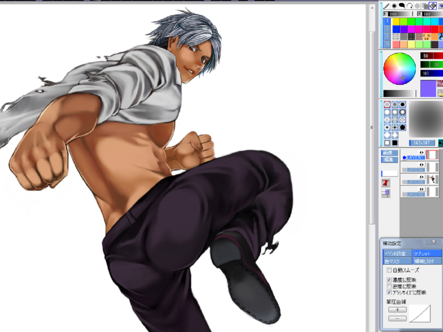This screenshot has height=332, width=443.
Task: Choose the white square brush shape
Action: 387,143
